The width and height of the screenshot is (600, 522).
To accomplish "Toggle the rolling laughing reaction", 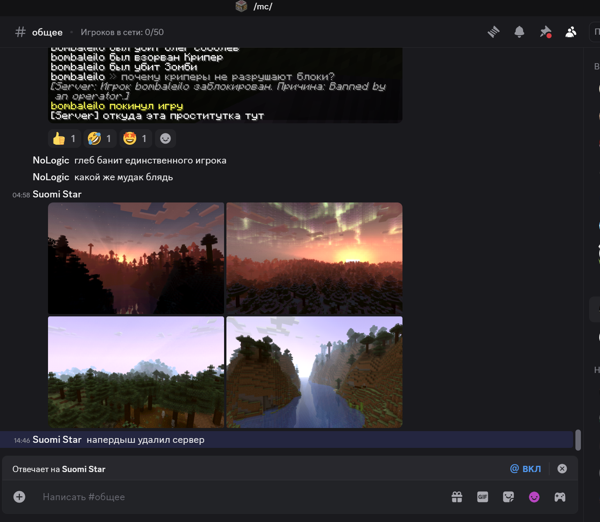I will click(100, 138).
